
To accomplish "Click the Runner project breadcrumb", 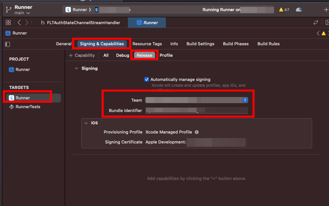I will point(16,33).
